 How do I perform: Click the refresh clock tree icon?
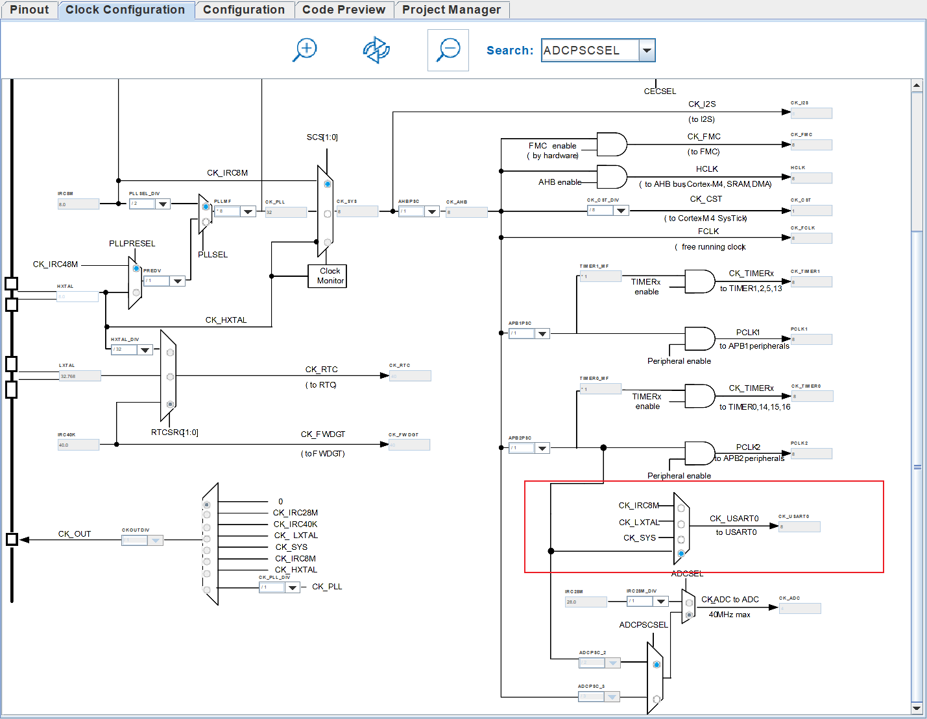click(376, 50)
